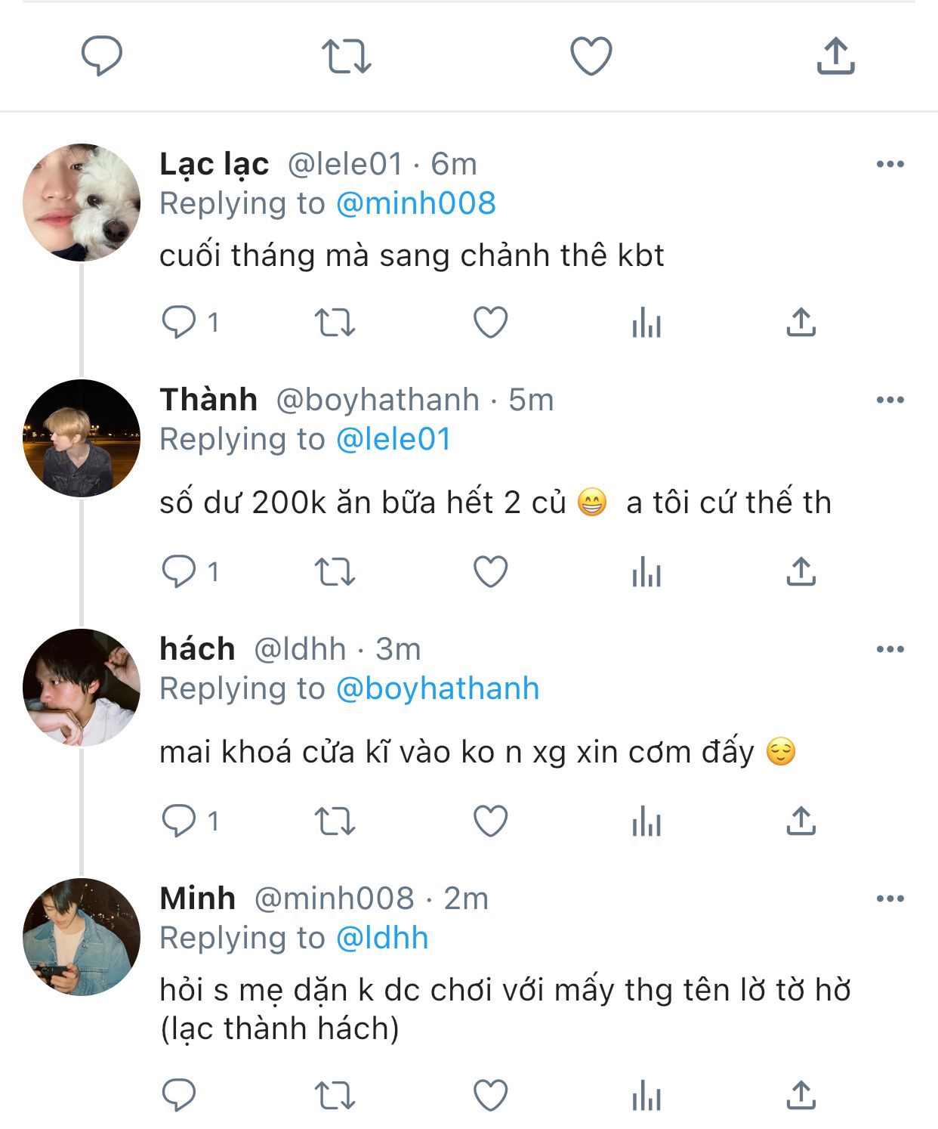View analytics for hách's tweet
The image size is (938, 1129).
click(646, 821)
